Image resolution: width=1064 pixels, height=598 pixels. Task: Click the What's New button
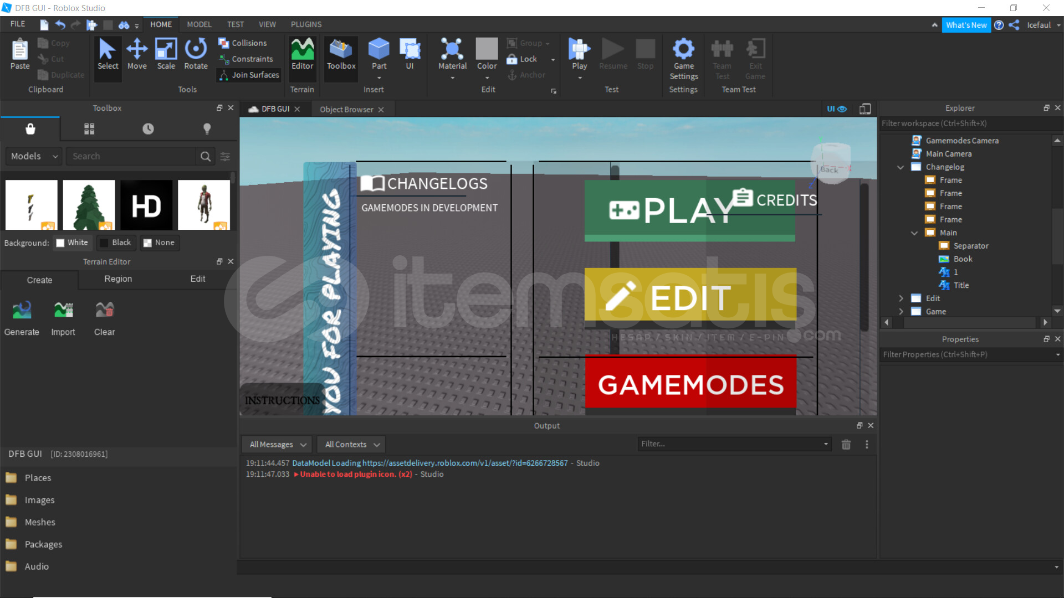966,25
